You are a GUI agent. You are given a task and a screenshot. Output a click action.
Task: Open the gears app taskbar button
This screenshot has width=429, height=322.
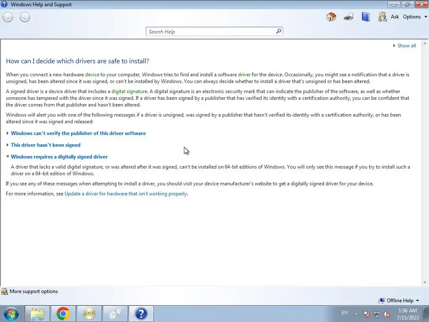point(115,314)
